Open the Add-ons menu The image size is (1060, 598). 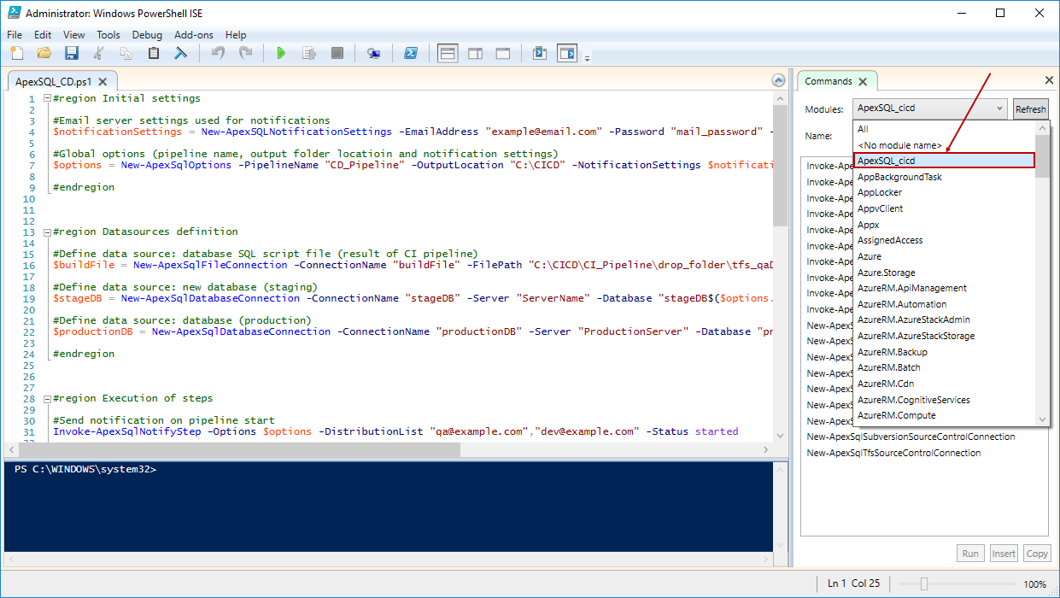pyautogui.click(x=193, y=35)
